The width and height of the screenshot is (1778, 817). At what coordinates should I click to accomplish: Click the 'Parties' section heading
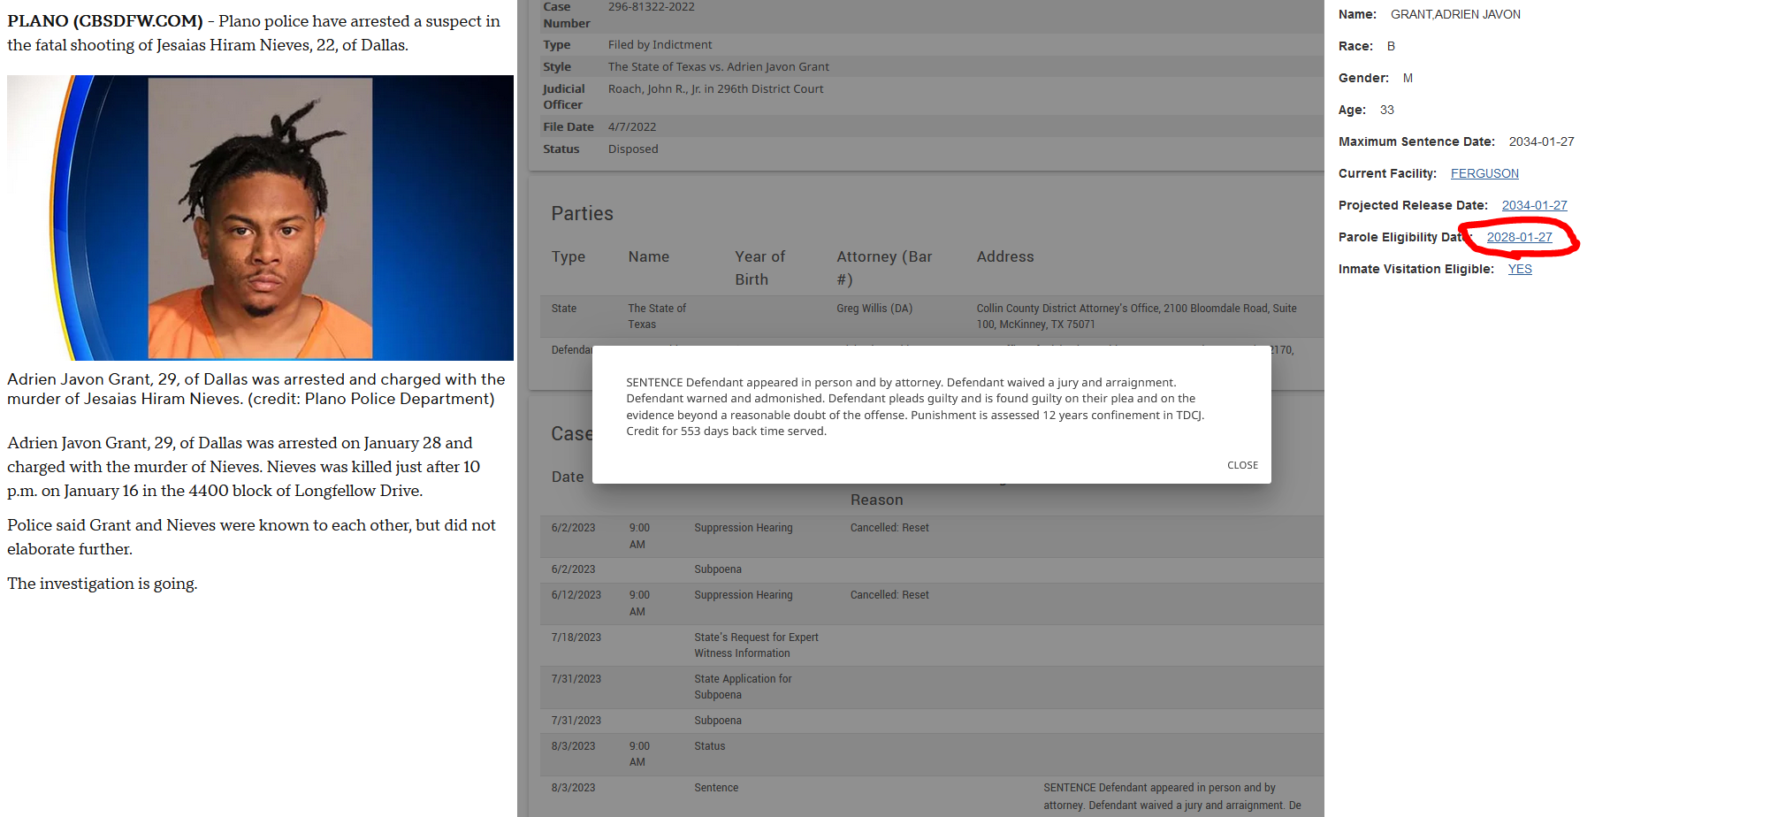click(x=582, y=213)
